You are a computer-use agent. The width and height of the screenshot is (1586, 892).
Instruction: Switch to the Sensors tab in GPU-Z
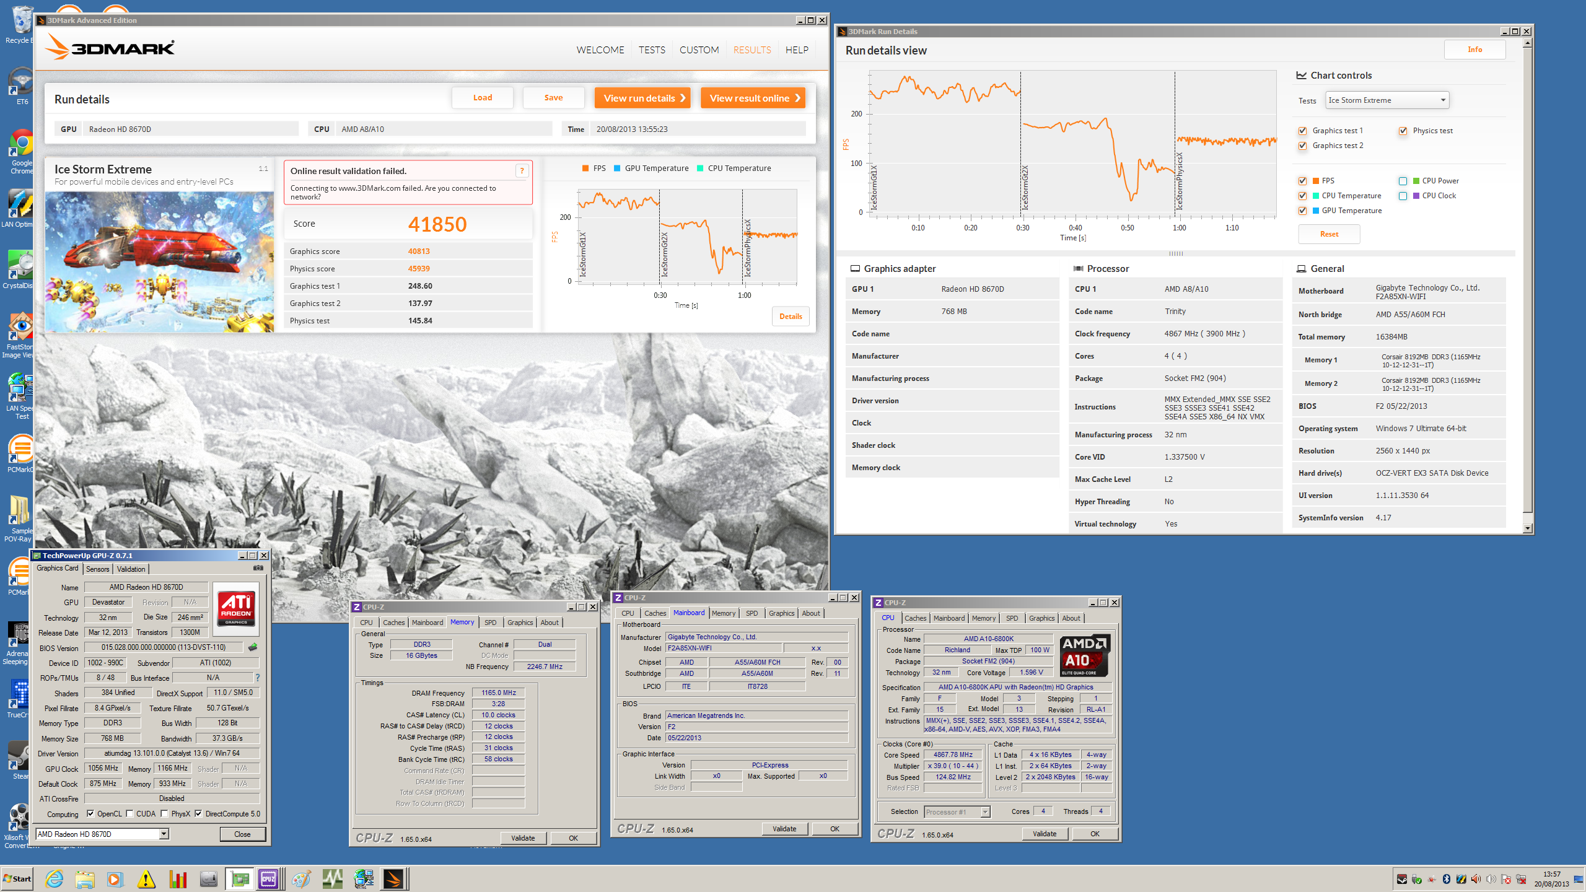[97, 569]
